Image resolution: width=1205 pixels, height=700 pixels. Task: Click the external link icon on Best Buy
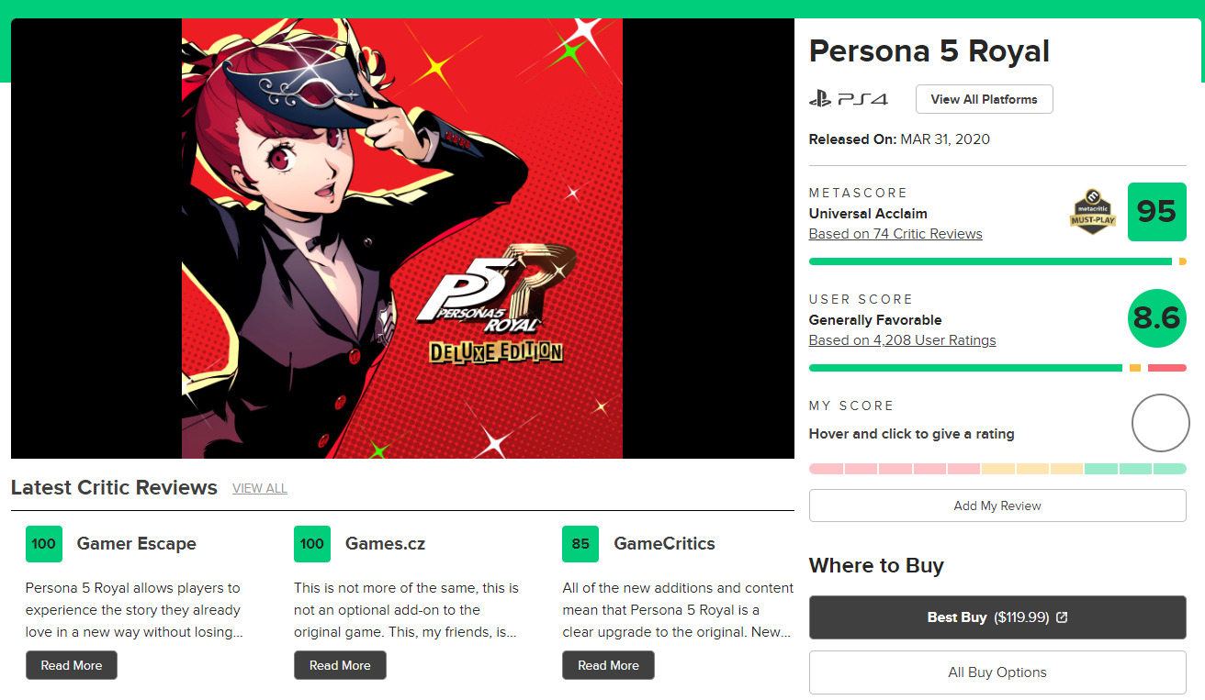coord(1062,617)
